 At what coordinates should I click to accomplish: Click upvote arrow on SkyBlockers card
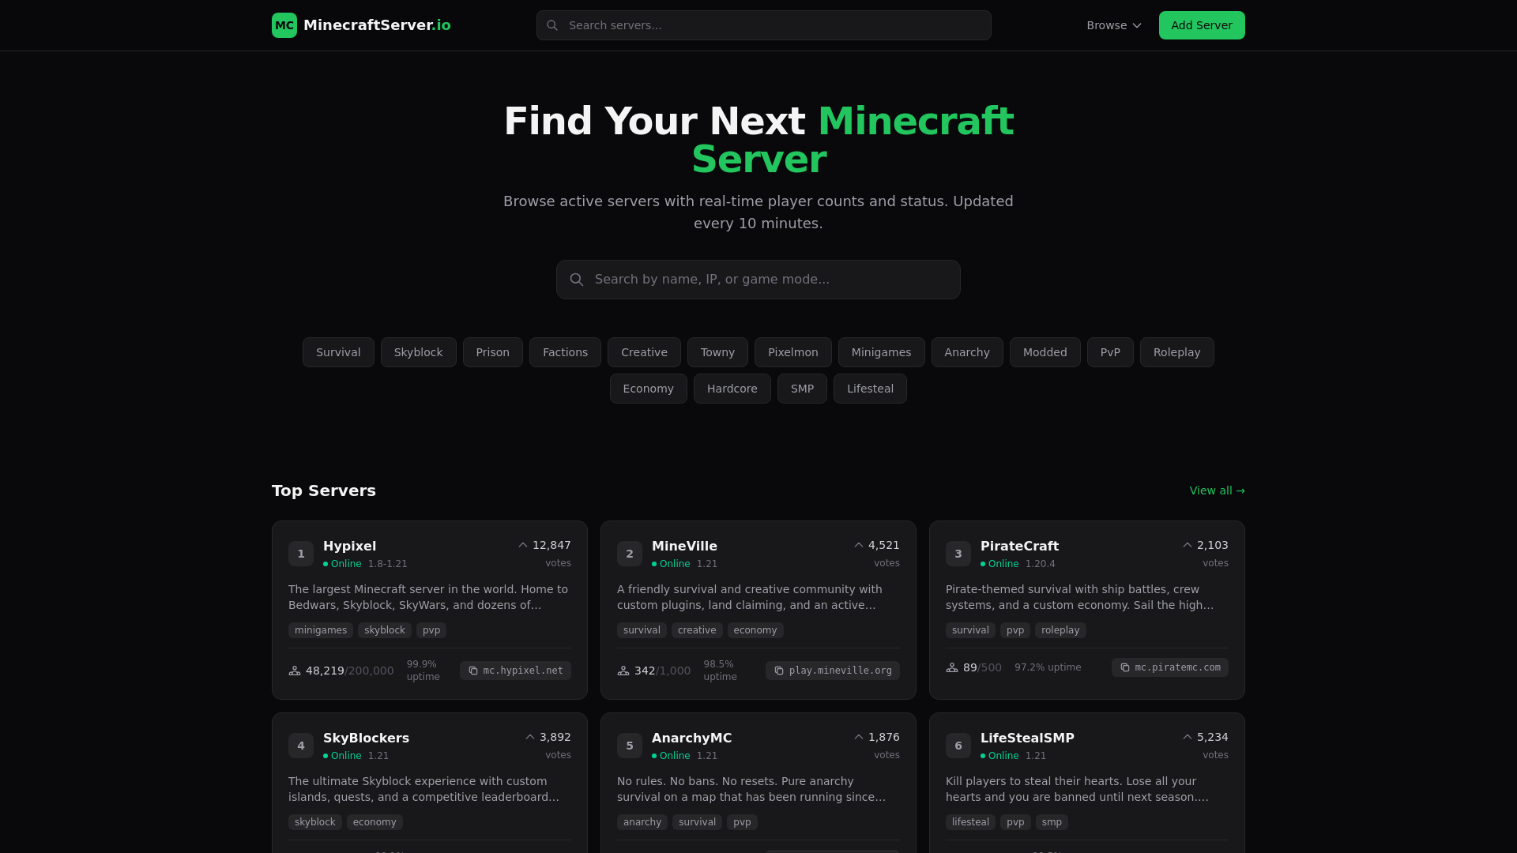pyautogui.click(x=530, y=737)
